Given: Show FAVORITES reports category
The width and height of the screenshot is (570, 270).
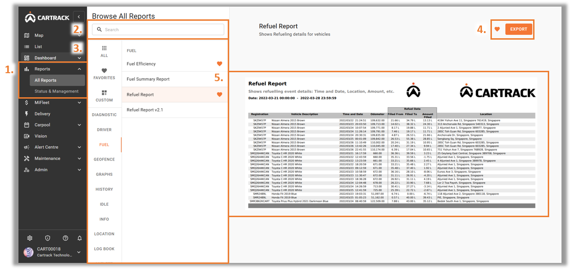Looking at the screenshot, I should point(104,74).
